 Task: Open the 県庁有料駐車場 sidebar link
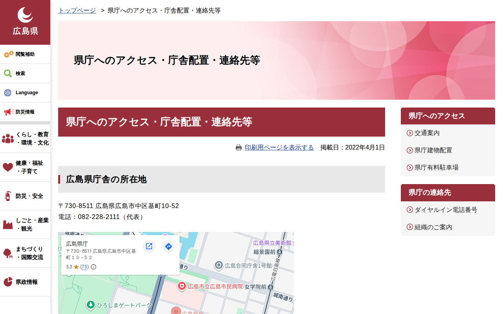tap(437, 168)
